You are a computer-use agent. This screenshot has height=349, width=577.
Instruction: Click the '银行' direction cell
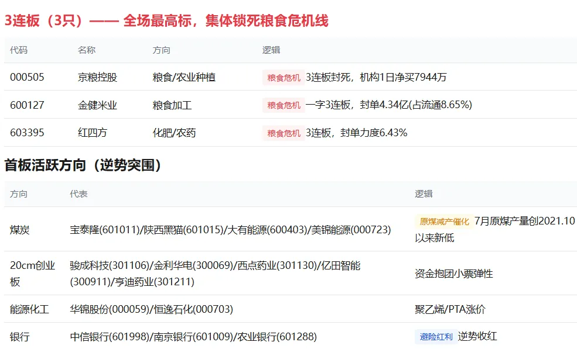(x=19, y=337)
